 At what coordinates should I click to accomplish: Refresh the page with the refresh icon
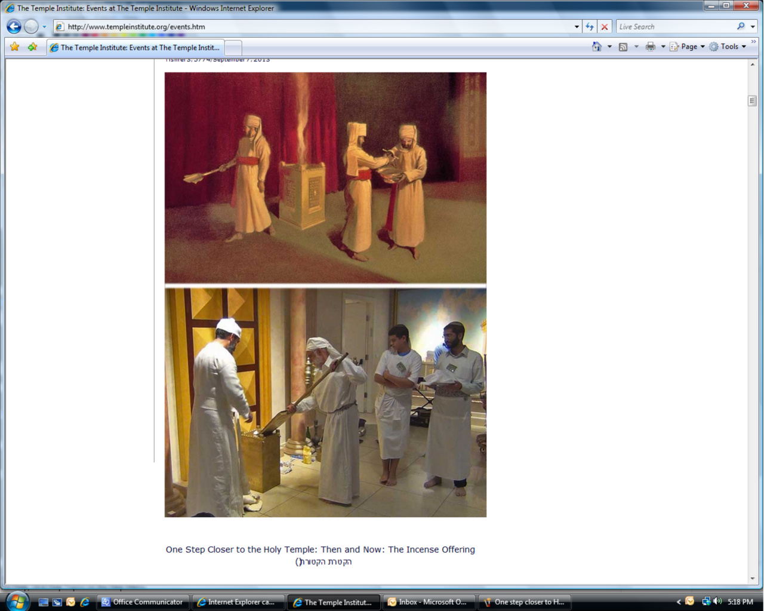(590, 27)
